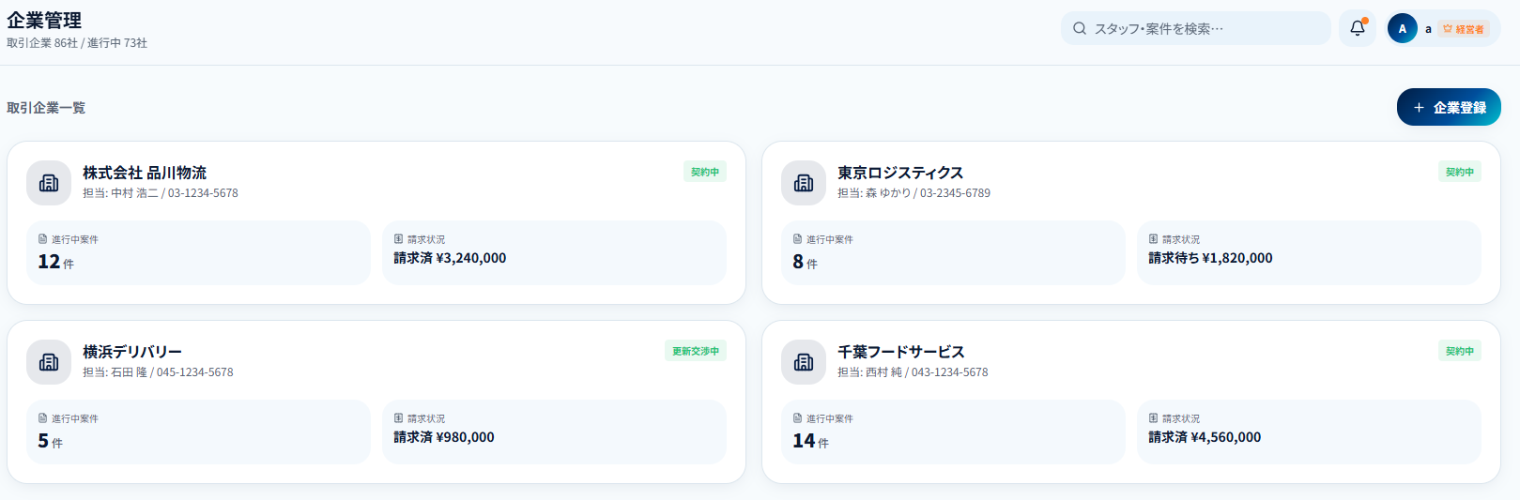The image size is (1520, 500).
Task: Click invoice icon in 品川物流 請求状況
Action: click(x=398, y=239)
